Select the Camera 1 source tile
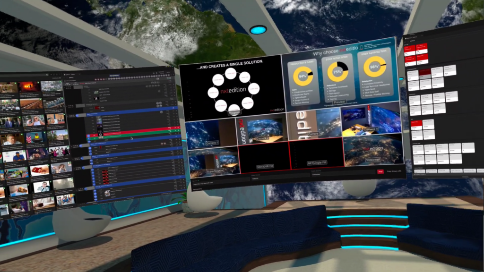The width and height of the screenshot is (484, 272). click(x=211, y=135)
